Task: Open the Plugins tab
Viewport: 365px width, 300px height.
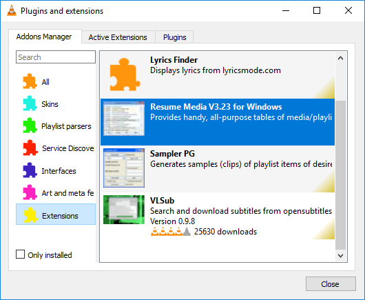Action: (x=175, y=37)
